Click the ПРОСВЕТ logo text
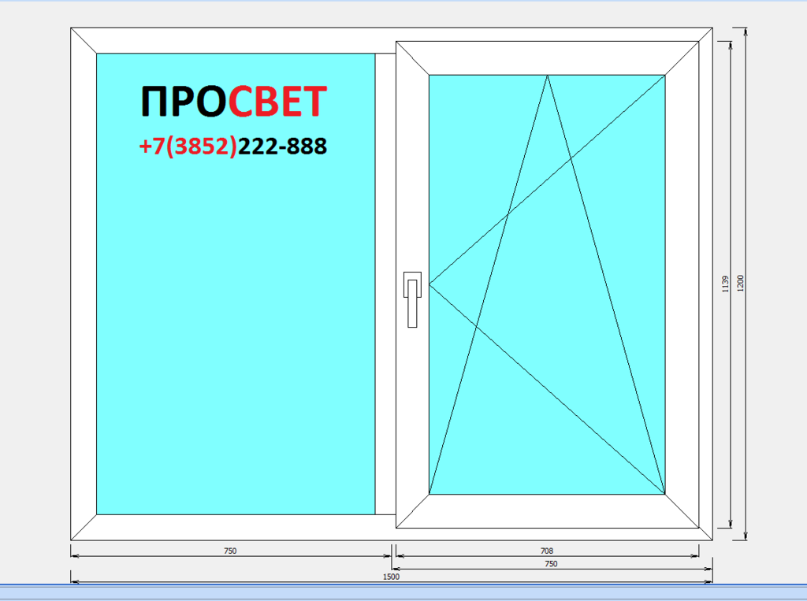807x601 pixels. pos(233,102)
